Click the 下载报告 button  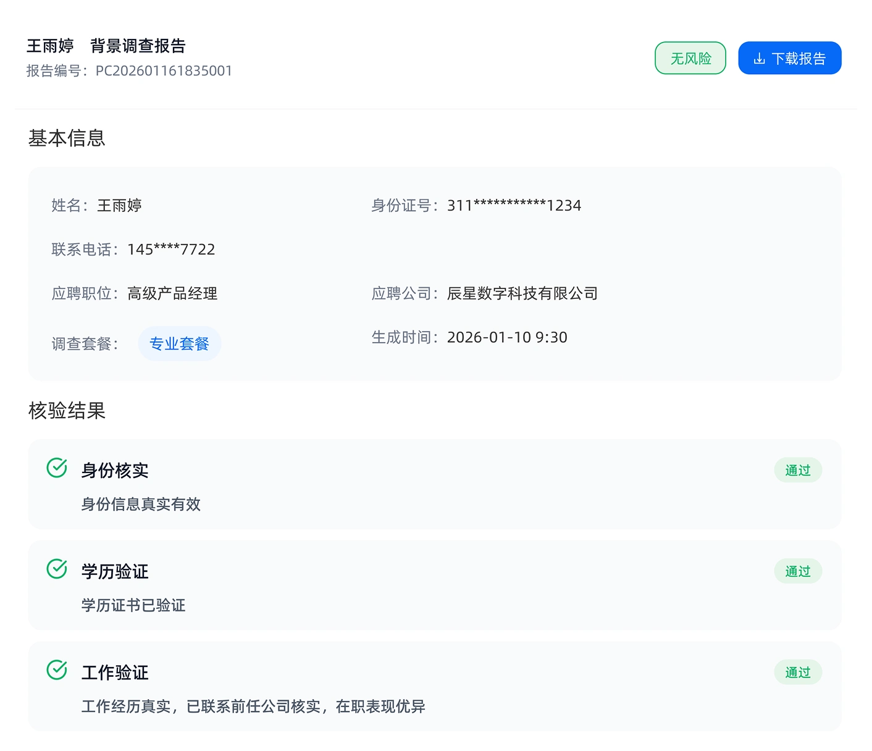pyautogui.click(x=789, y=58)
